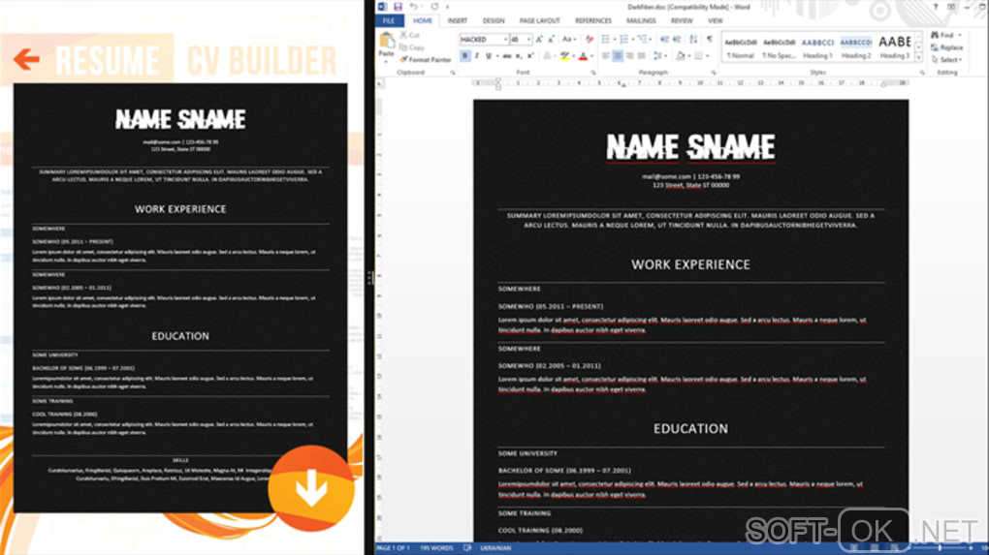989x555 pixels.
Task: Click Cut in the Clipboard group
Action: [410, 35]
